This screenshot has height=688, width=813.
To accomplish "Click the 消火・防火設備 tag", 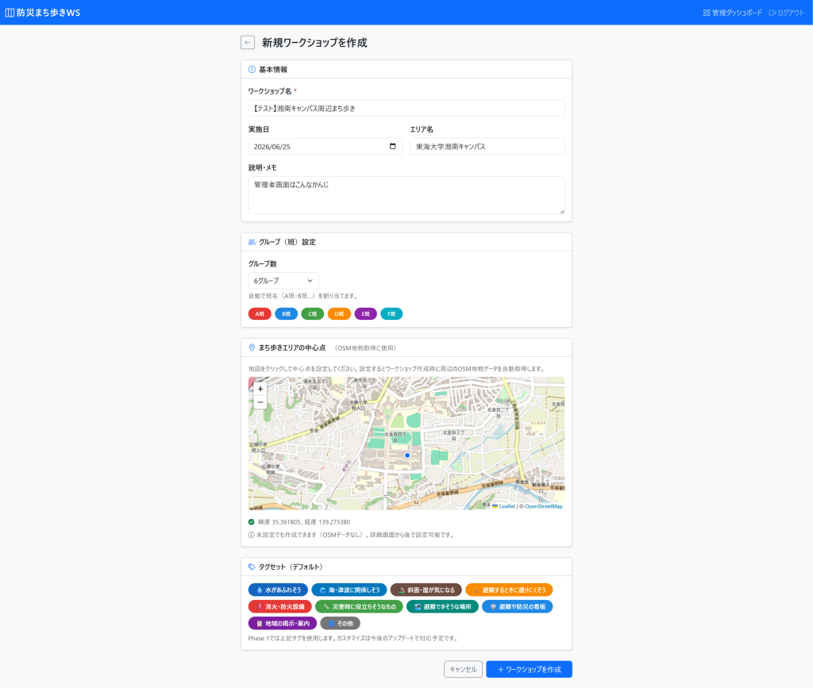I will [x=280, y=607].
